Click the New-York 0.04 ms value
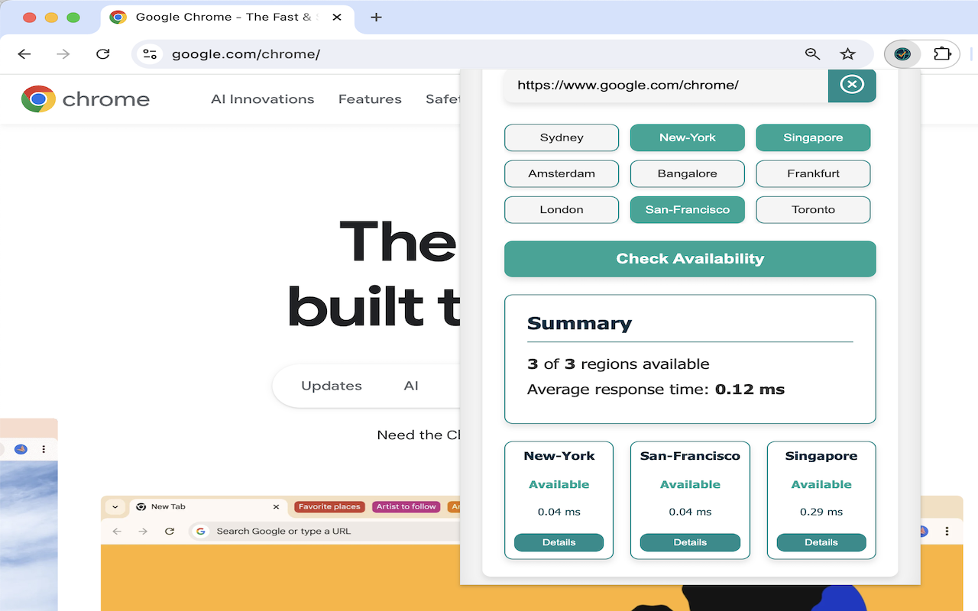 559,512
